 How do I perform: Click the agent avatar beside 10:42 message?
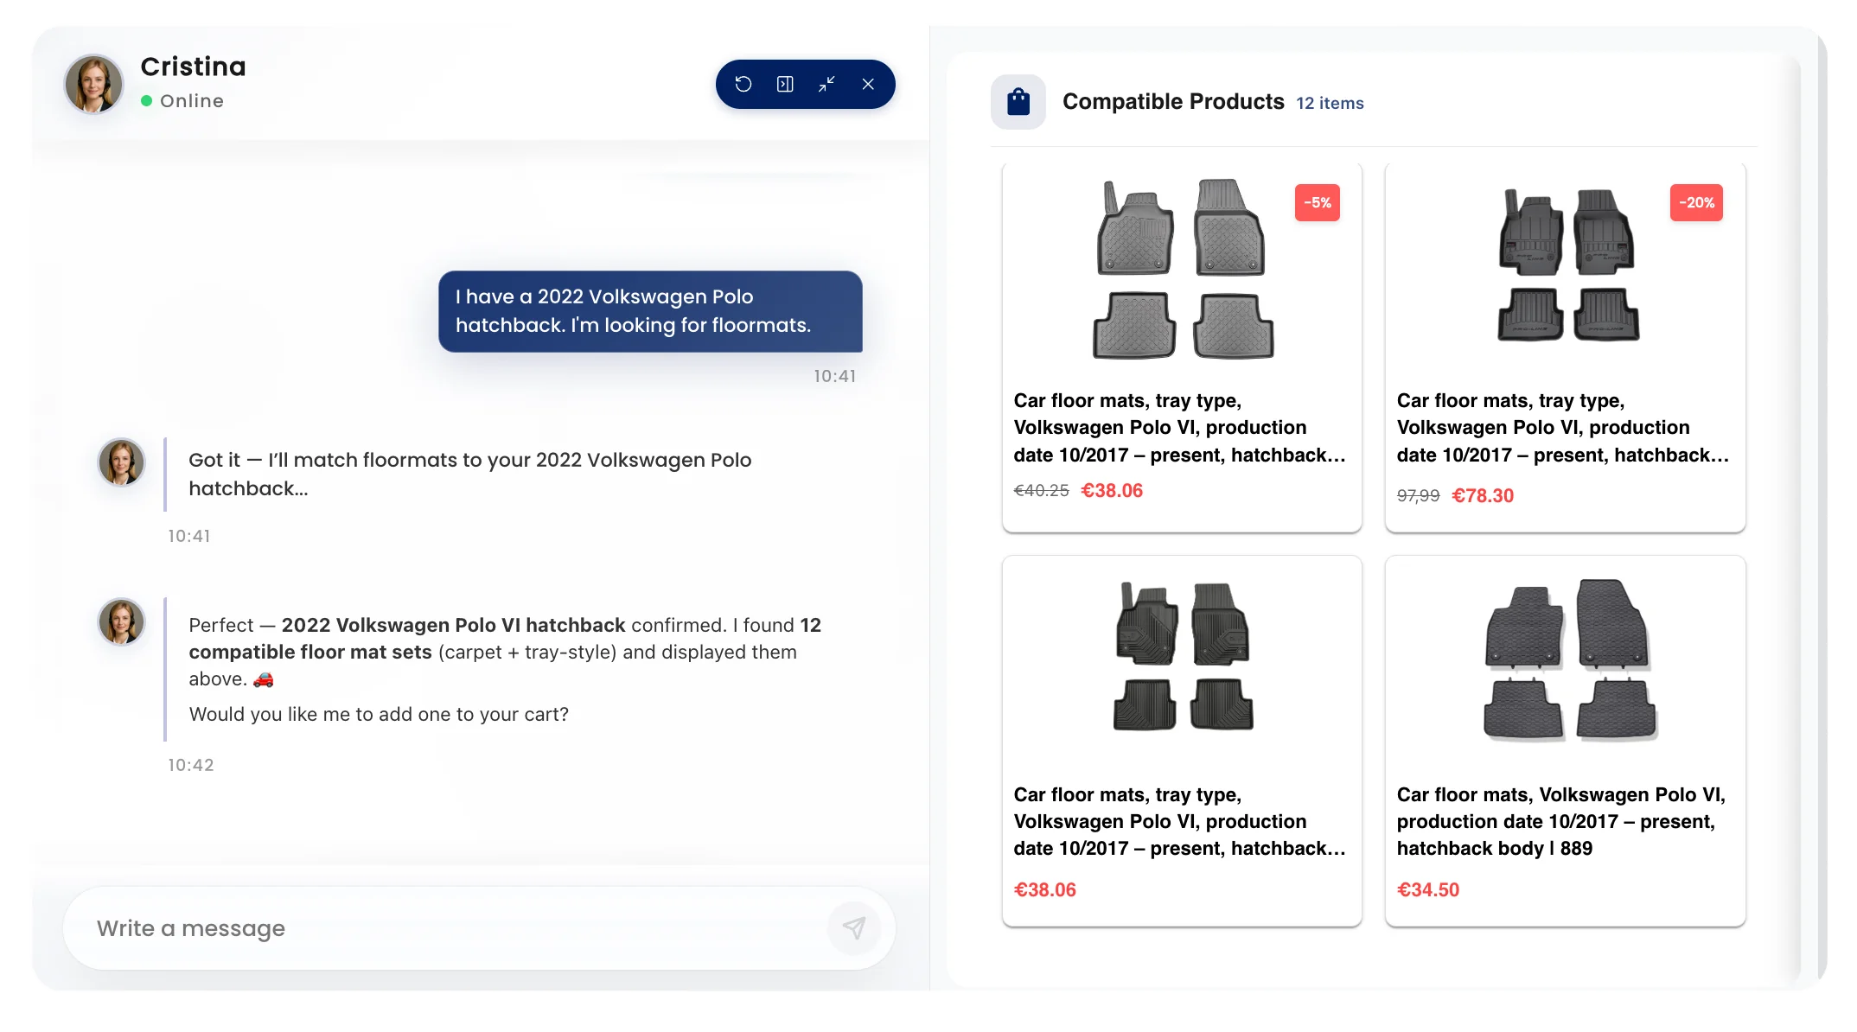coord(121,622)
